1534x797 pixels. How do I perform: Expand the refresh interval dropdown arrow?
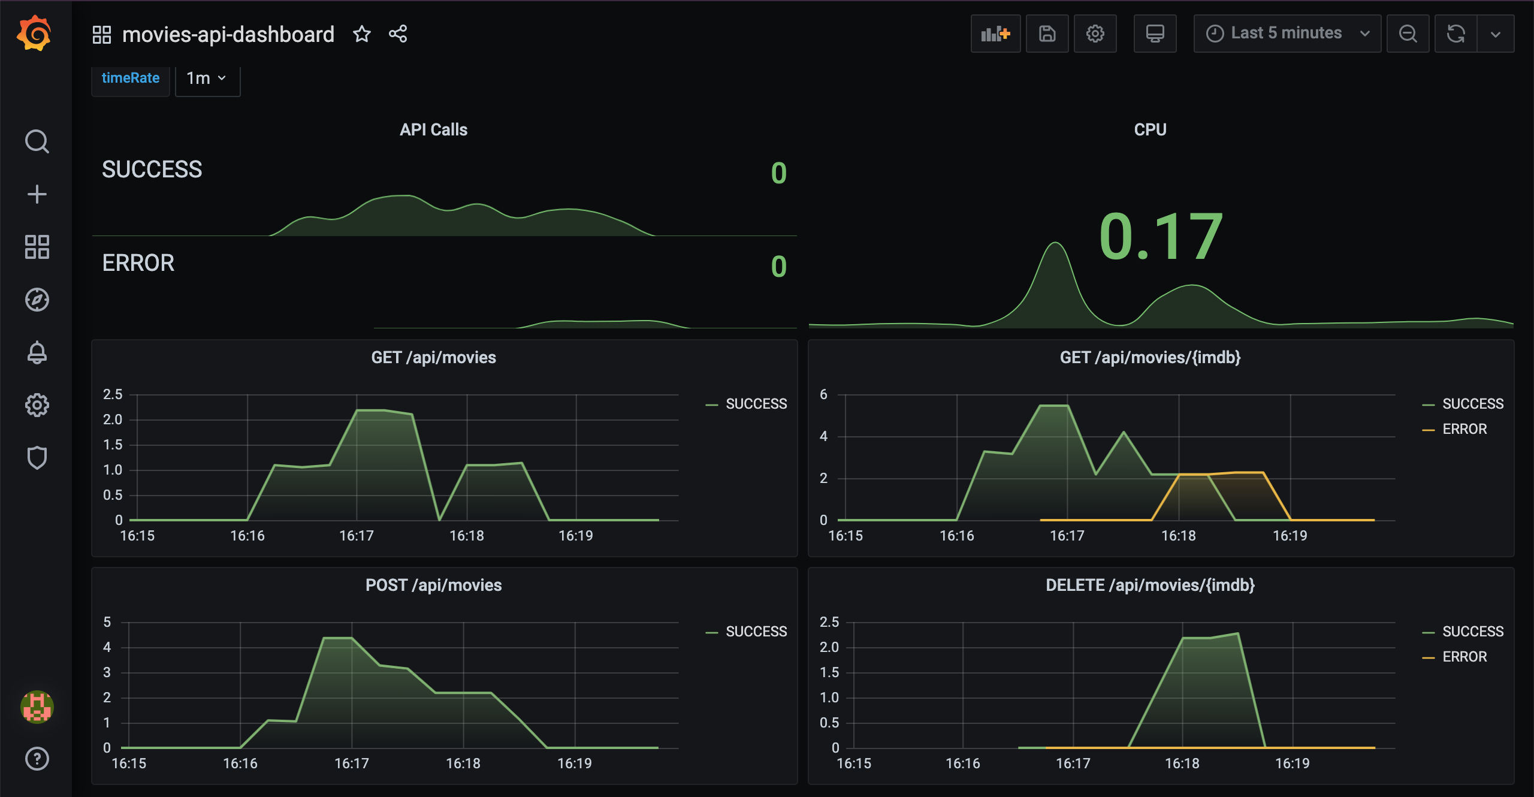[x=1496, y=34]
